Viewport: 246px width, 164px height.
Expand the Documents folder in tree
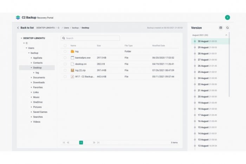31,78
